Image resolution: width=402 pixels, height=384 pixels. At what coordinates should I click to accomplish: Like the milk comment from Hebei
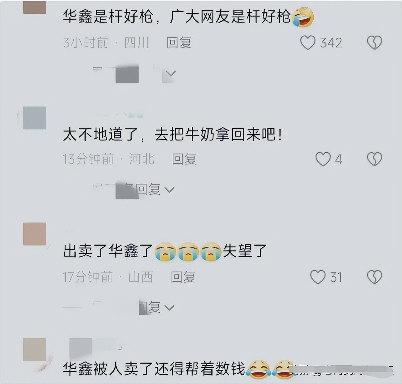coord(323,159)
